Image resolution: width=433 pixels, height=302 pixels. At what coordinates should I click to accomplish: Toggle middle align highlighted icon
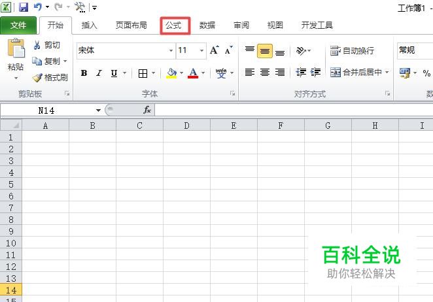(264, 51)
